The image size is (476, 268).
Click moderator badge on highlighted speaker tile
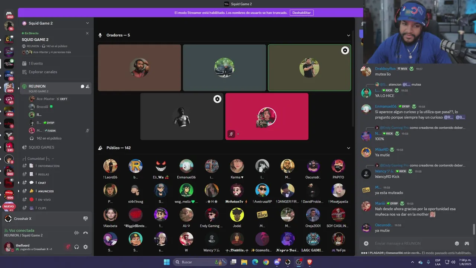tap(345, 50)
